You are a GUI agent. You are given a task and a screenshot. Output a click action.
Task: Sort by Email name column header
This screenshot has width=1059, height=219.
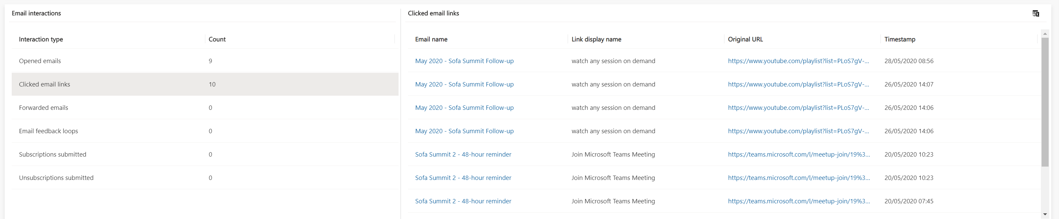(x=431, y=39)
